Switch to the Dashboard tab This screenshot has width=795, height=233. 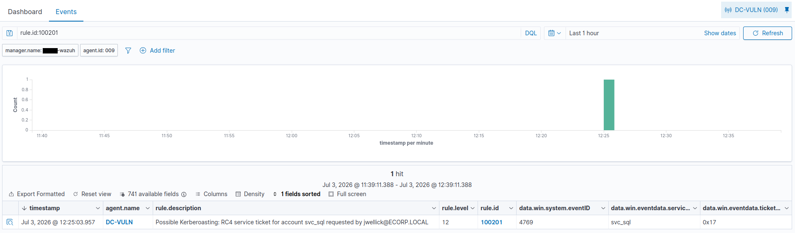click(x=25, y=12)
